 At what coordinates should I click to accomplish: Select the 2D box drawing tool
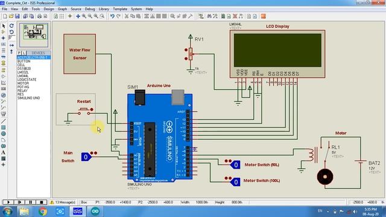tap(4, 127)
